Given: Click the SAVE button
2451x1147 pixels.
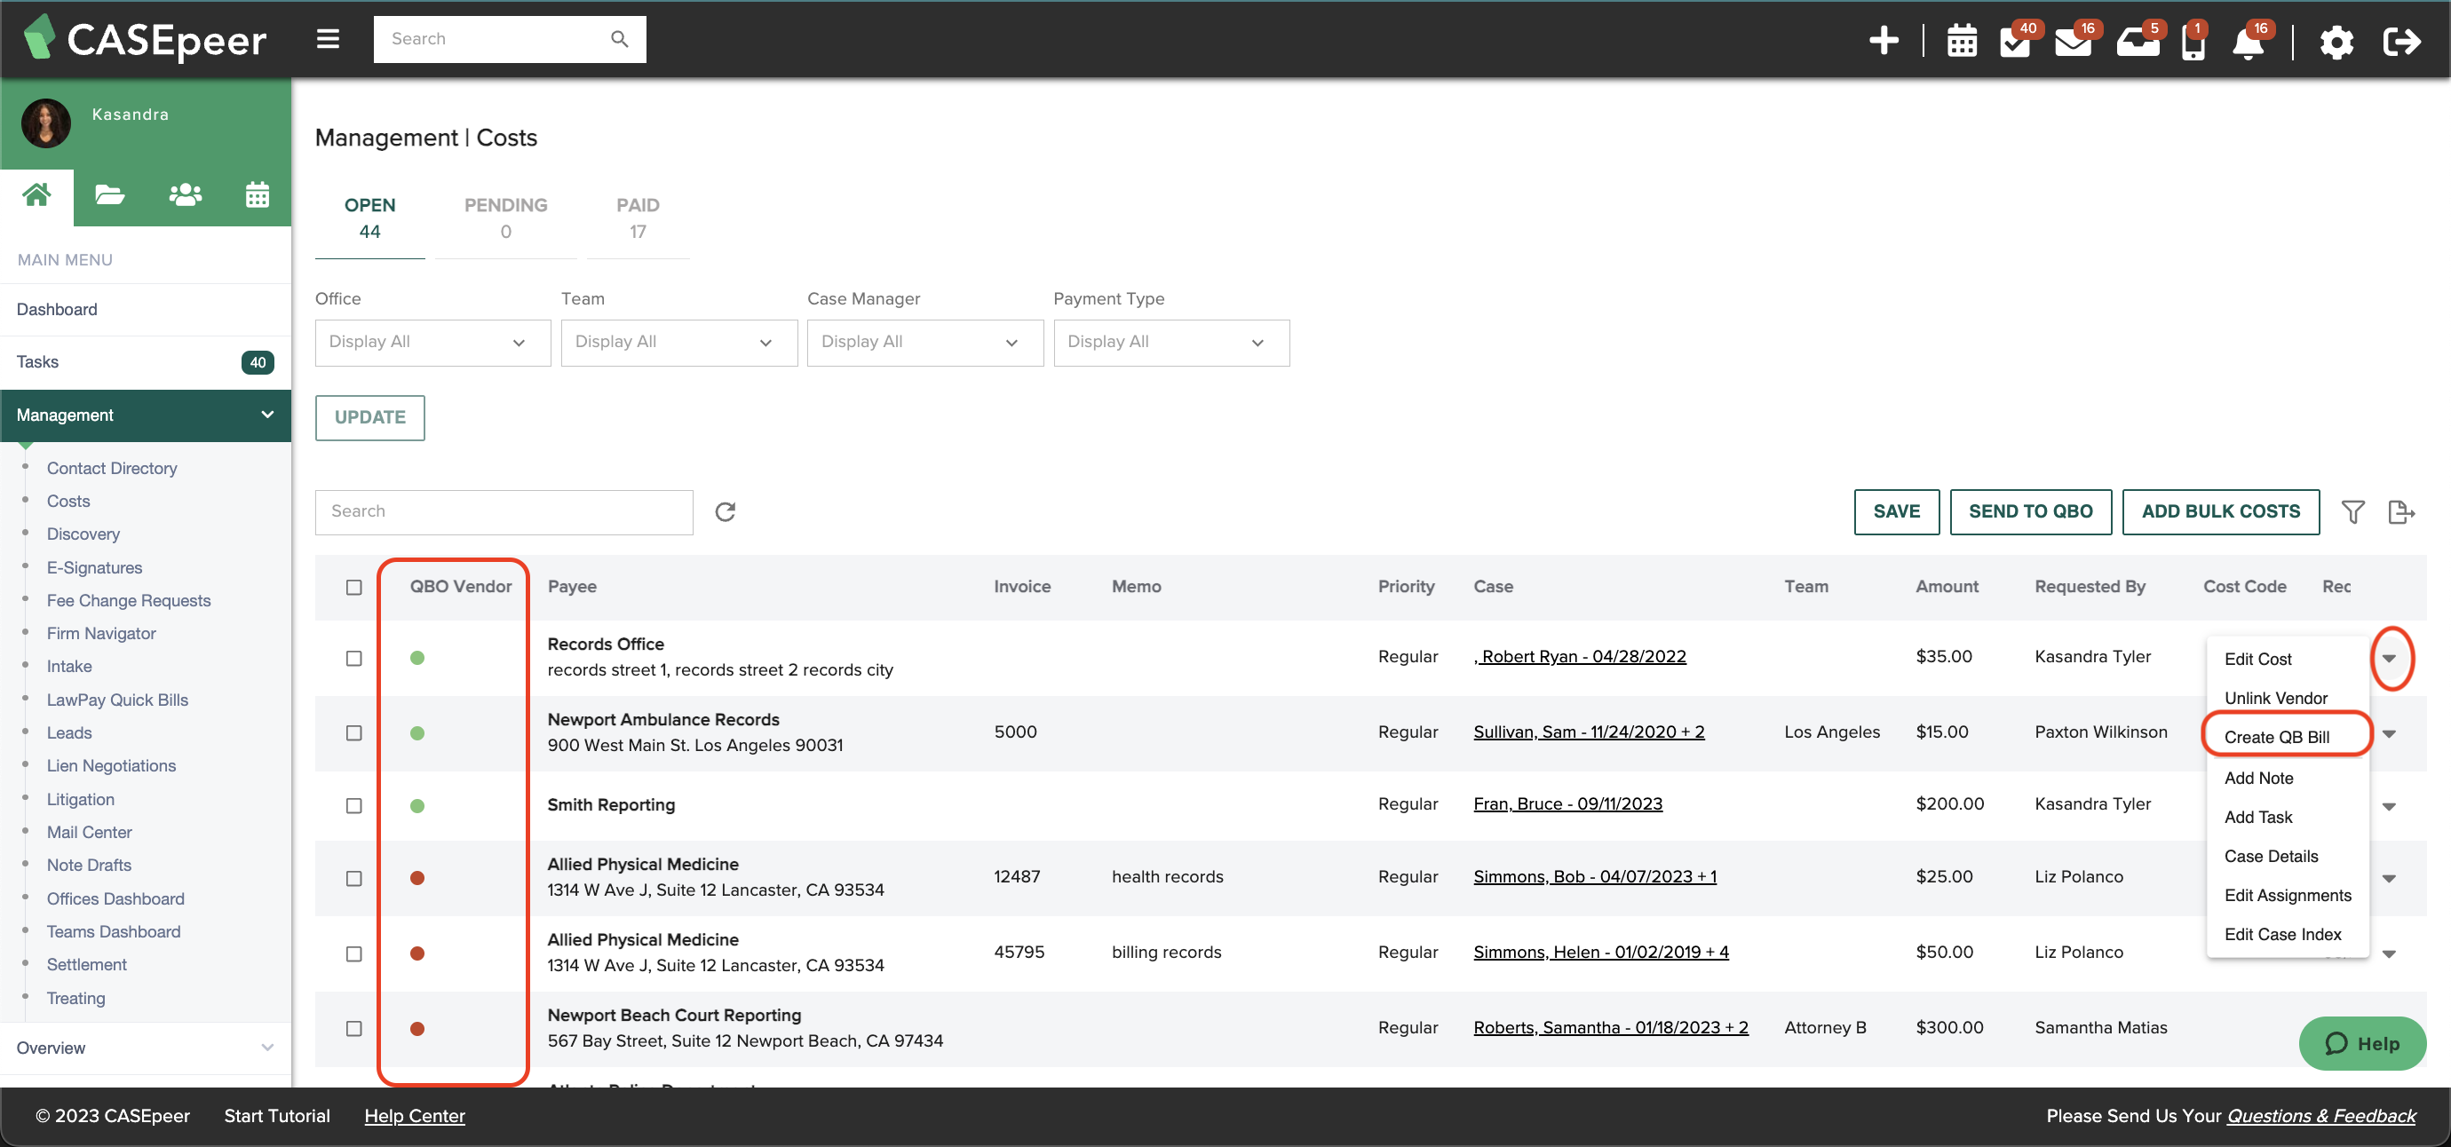Looking at the screenshot, I should click(x=1896, y=511).
